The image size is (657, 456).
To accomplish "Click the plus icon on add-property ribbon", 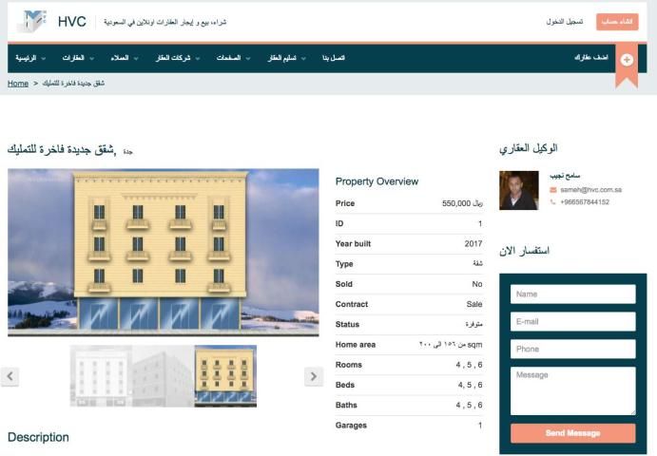I will tap(626, 59).
